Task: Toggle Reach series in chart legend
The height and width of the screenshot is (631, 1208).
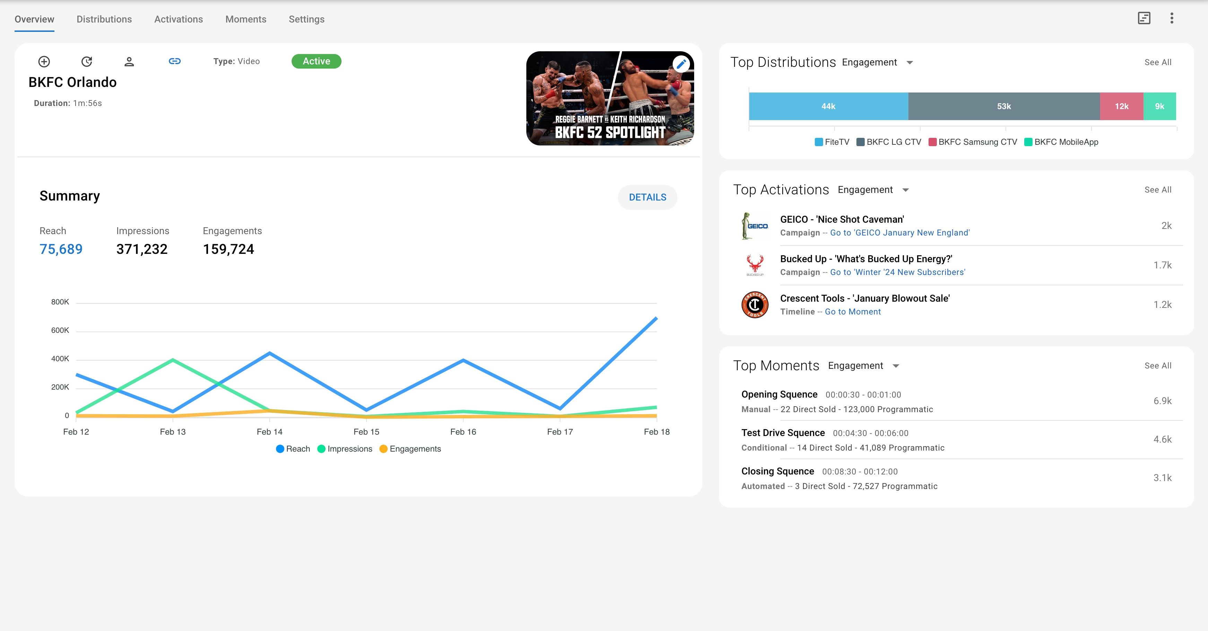Action: pos(293,449)
